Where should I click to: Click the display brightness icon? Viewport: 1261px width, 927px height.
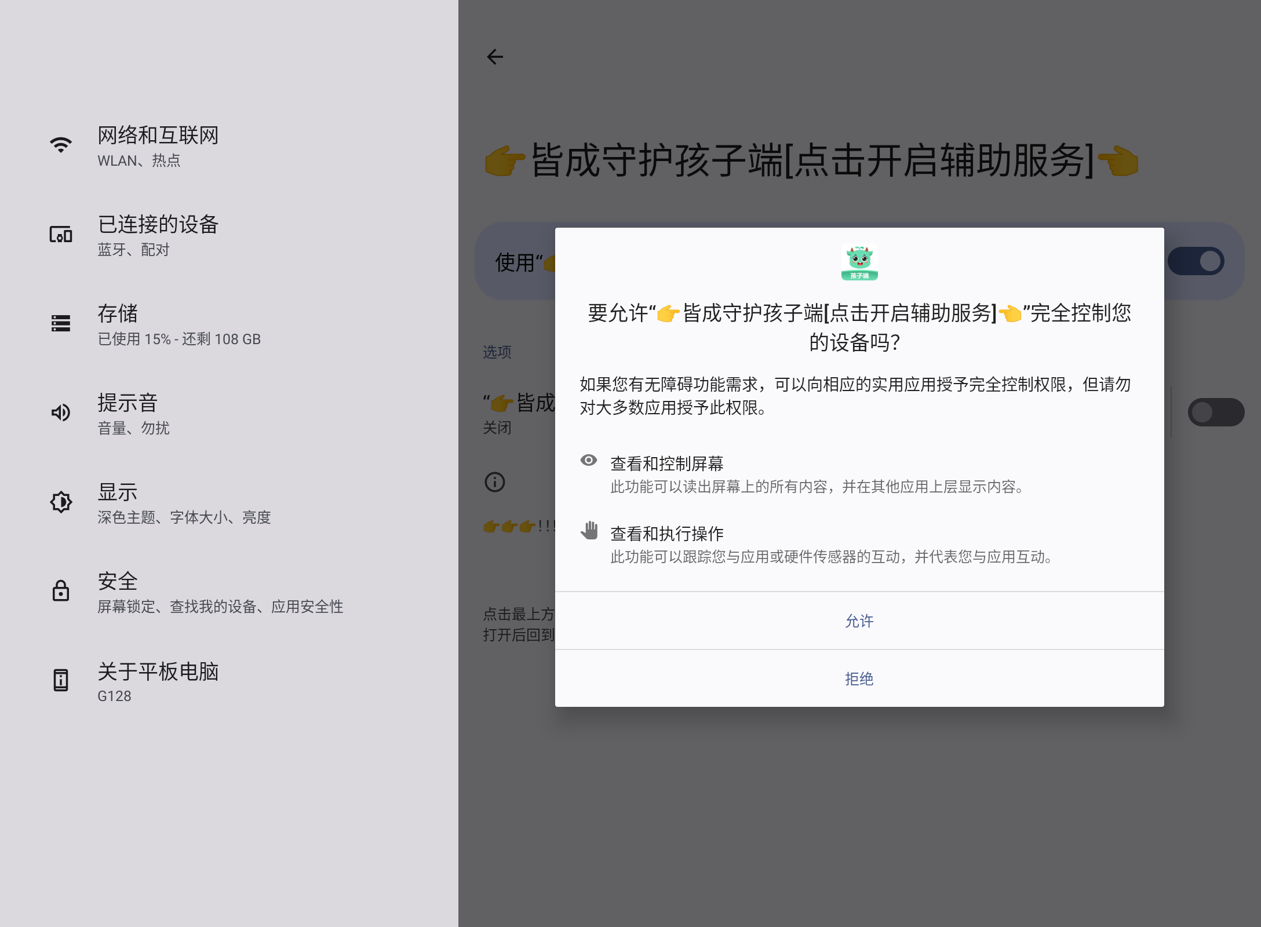tap(61, 502)
